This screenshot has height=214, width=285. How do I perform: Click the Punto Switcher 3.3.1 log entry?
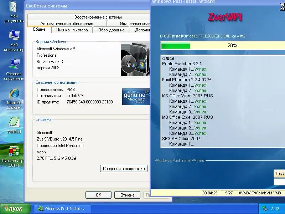[x=182, y=64]
